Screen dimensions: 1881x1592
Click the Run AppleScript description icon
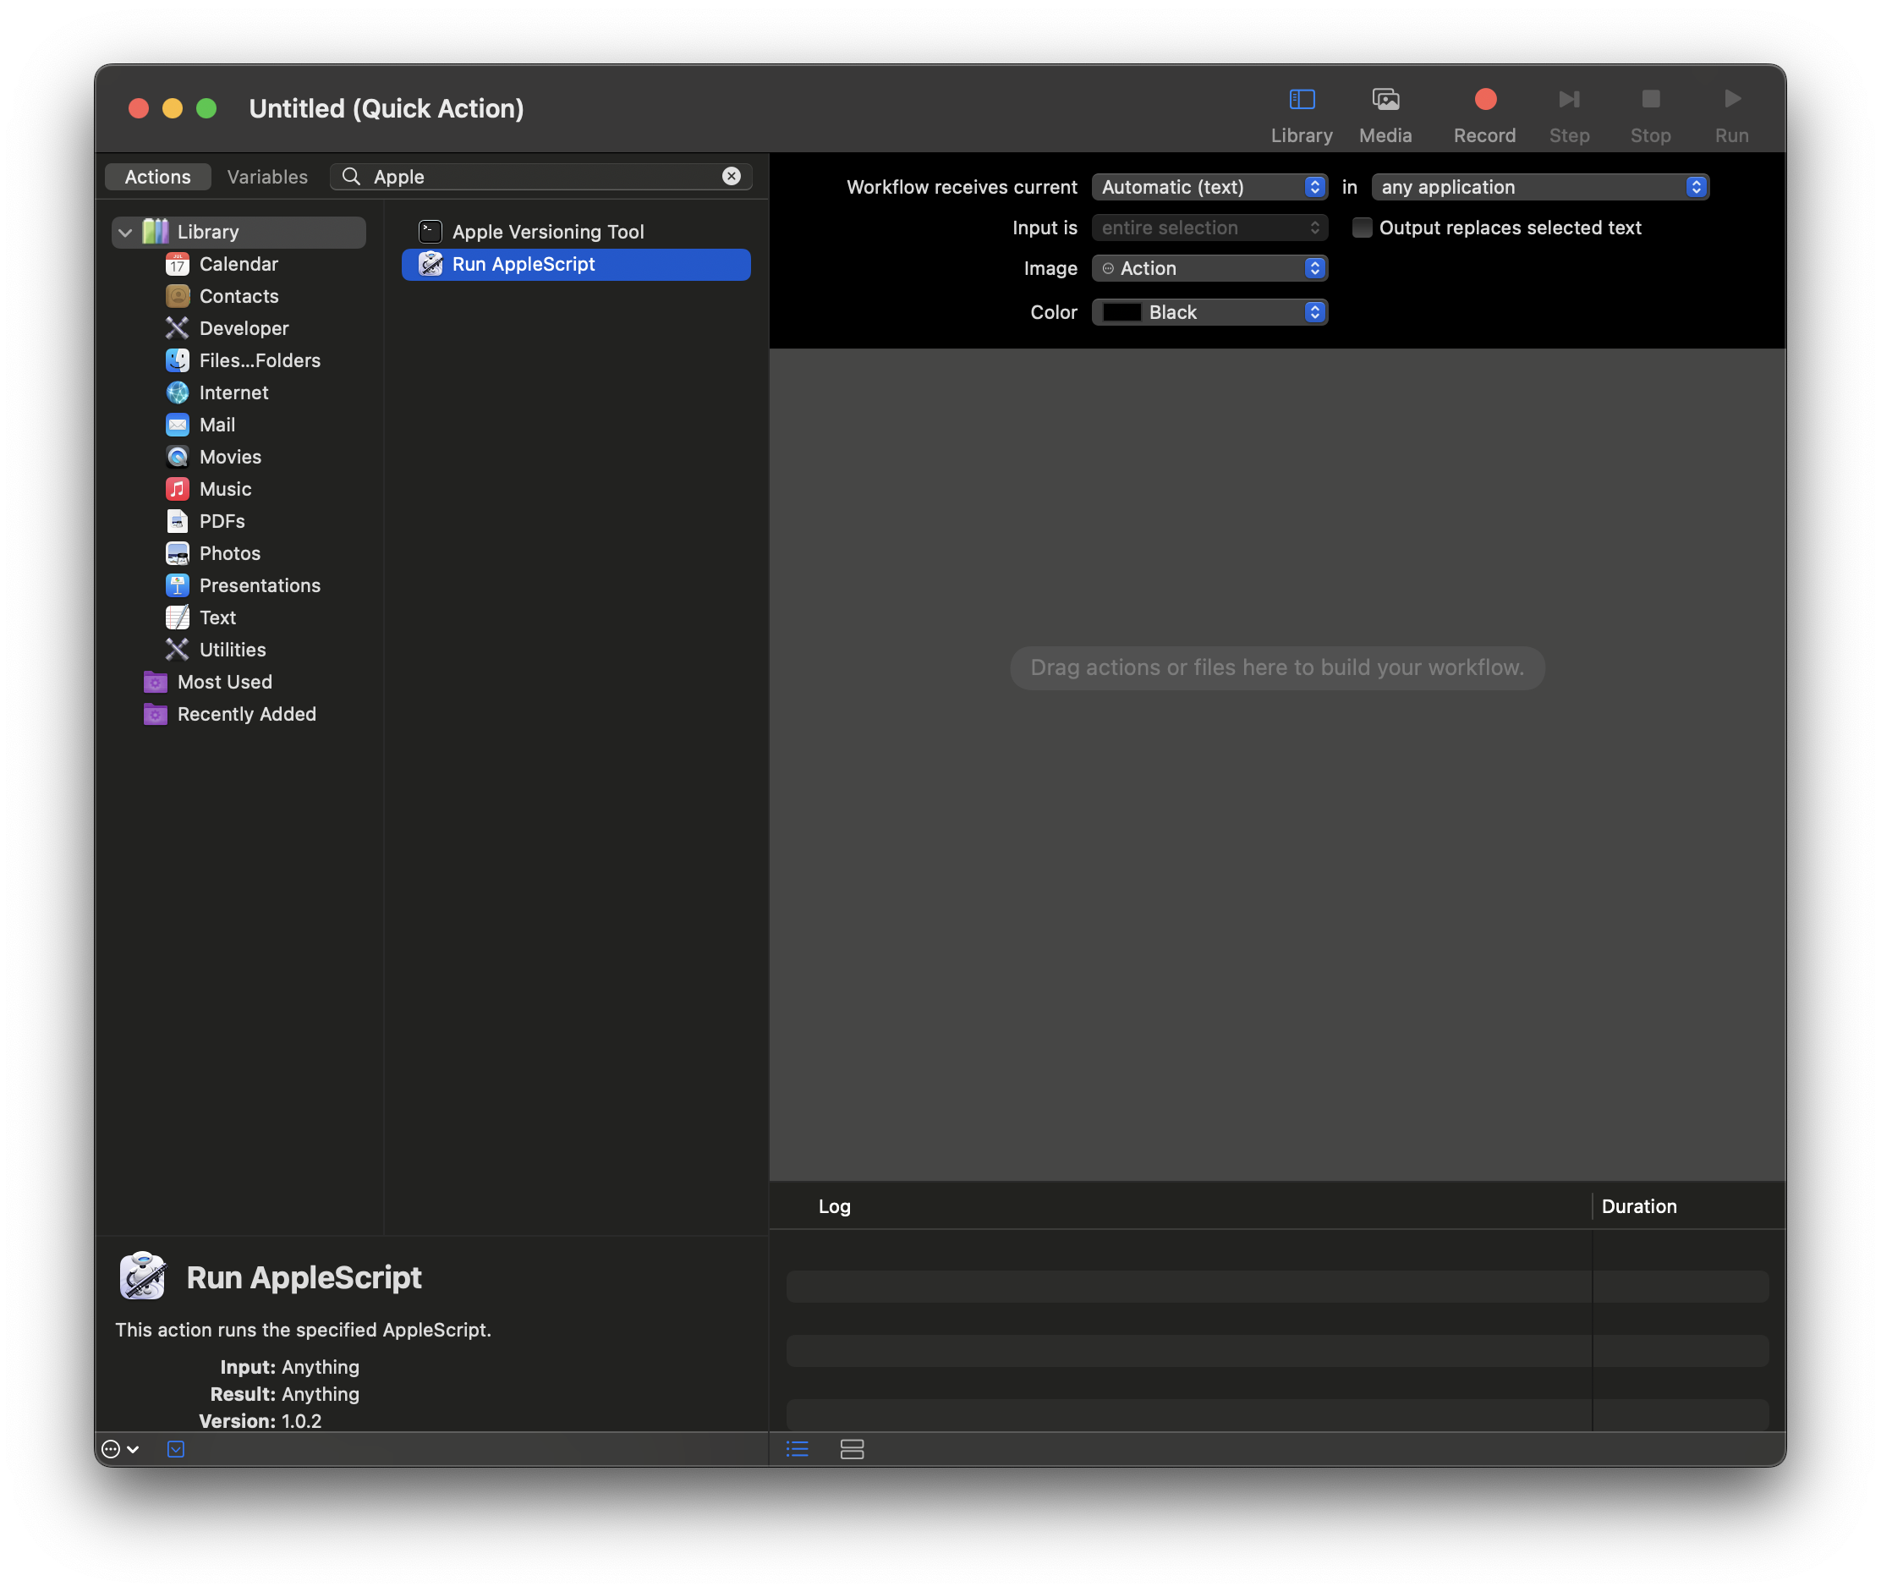click(143, 1276)
